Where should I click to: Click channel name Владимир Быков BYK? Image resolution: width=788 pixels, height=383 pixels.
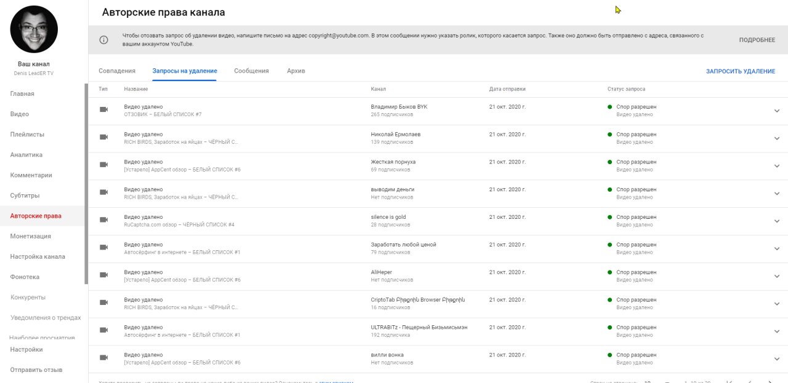tap(399, 106)
